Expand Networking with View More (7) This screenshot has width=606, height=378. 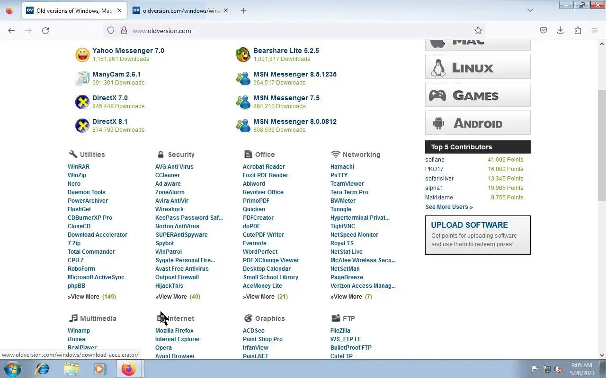tap(351, 297)
